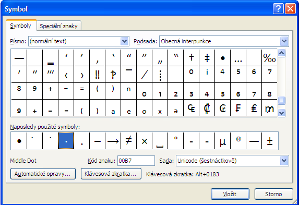Select the colon ₡ currency sign
299x205 pixels.
[207, 108]
